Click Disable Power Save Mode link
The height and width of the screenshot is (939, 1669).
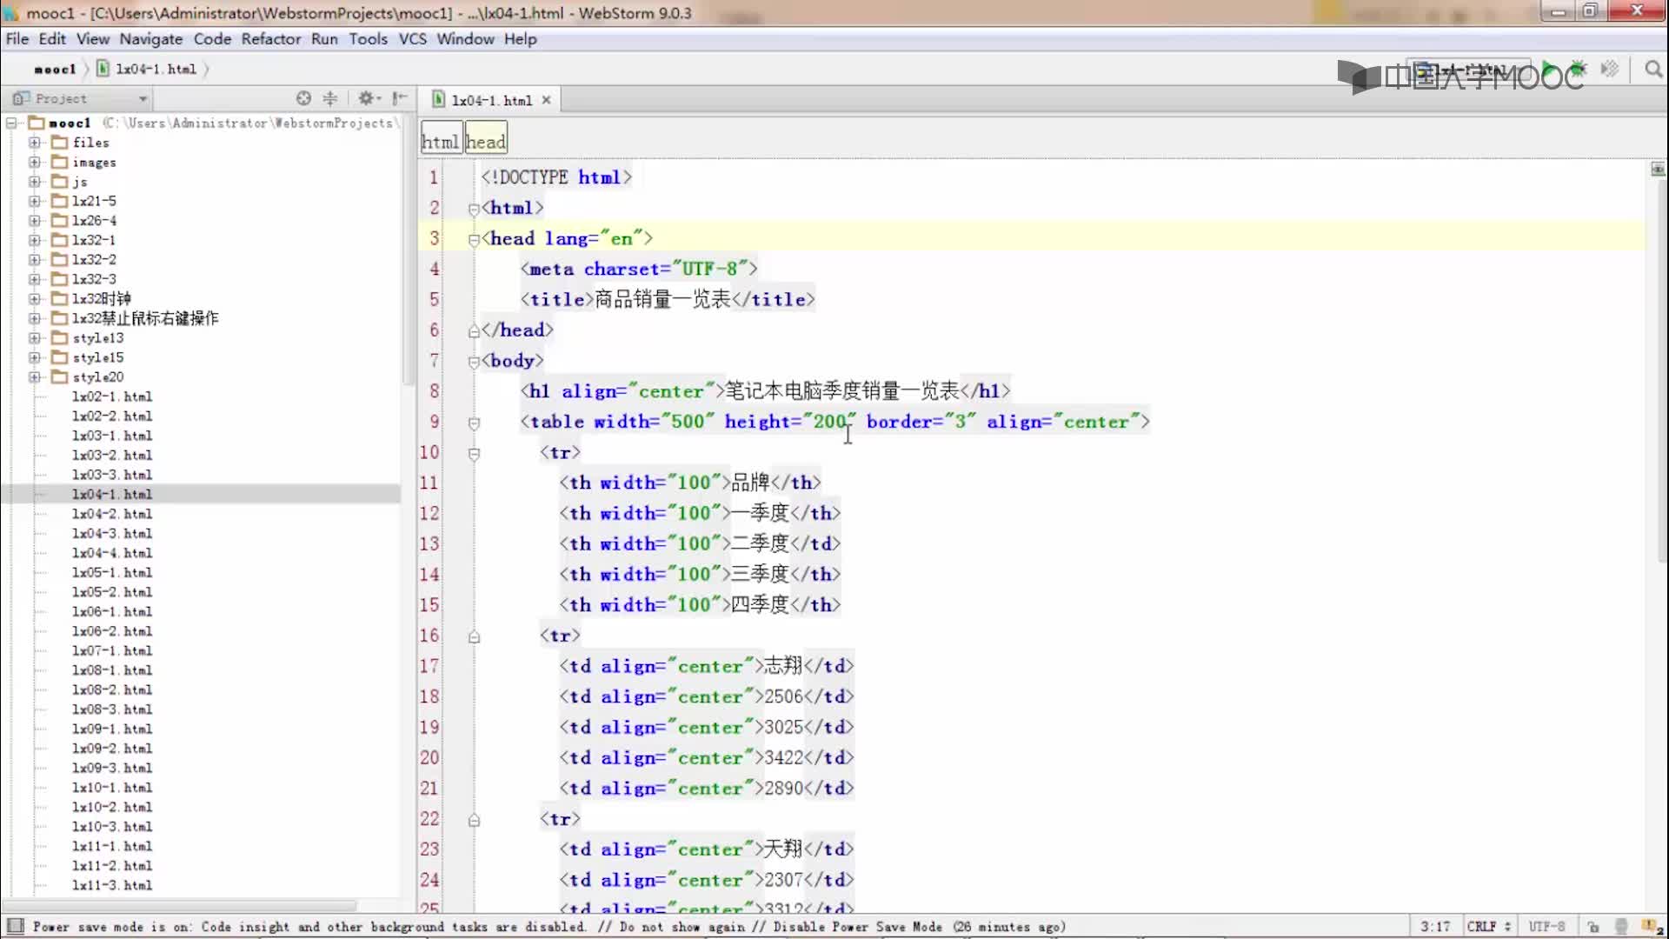[858, 927]
